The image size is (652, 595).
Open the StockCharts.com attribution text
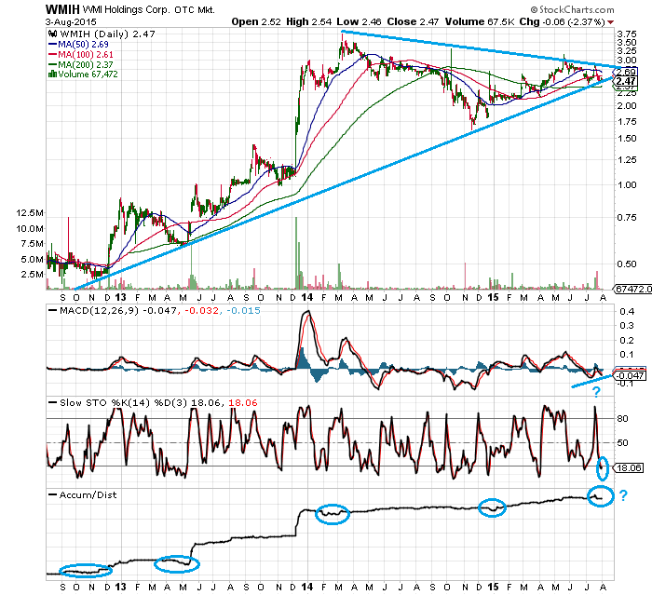pos(572,9)
